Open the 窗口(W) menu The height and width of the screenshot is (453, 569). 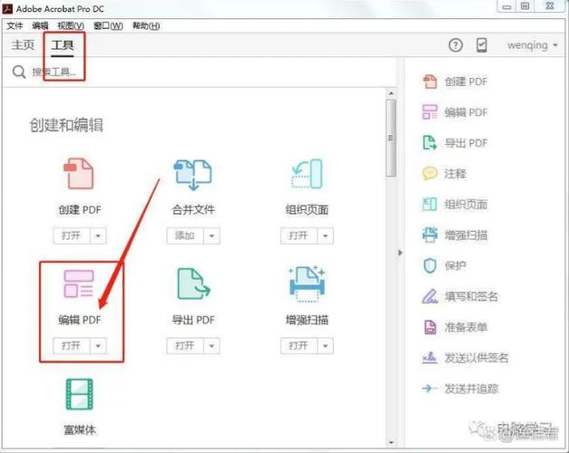click(108, 25)
